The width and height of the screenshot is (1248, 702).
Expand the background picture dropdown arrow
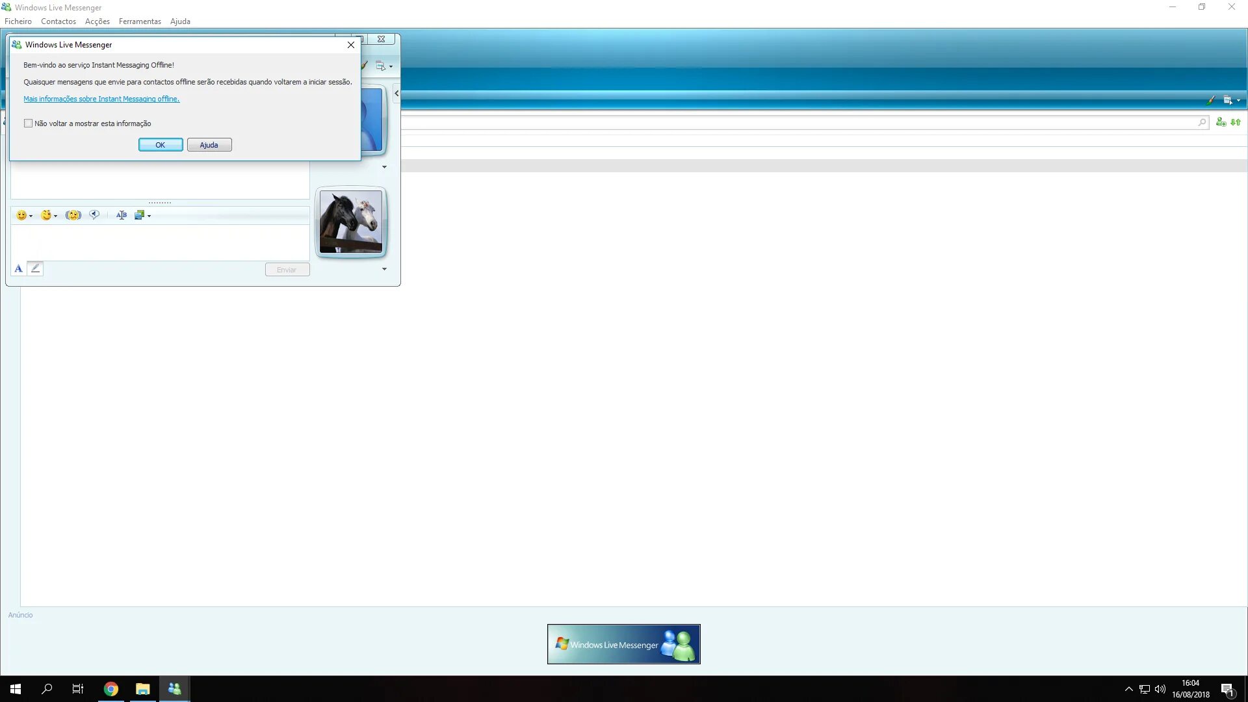(x=149, y=216)
